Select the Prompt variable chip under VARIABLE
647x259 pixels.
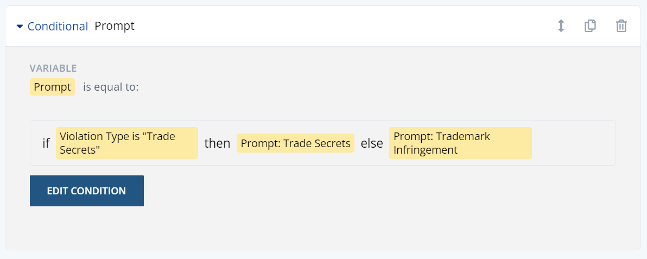point(52,87)
